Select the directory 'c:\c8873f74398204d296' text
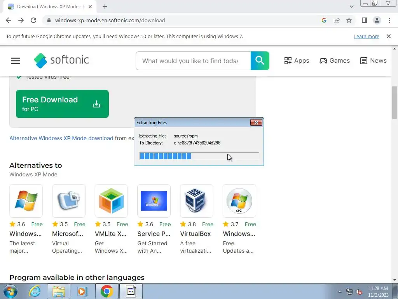This screenshot has height=299, width=398. (x=197, y=143)
